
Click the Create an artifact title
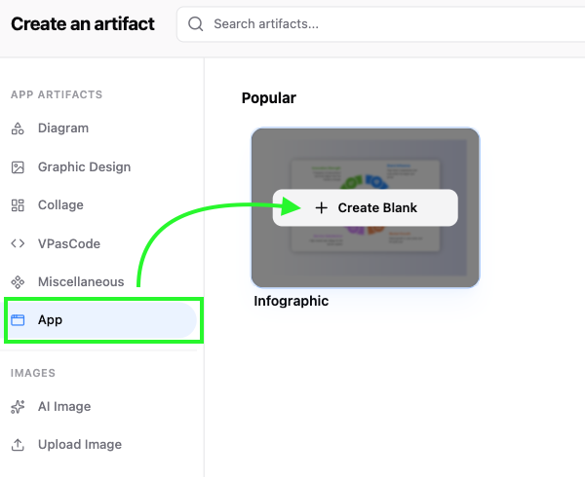click(83, 24)
